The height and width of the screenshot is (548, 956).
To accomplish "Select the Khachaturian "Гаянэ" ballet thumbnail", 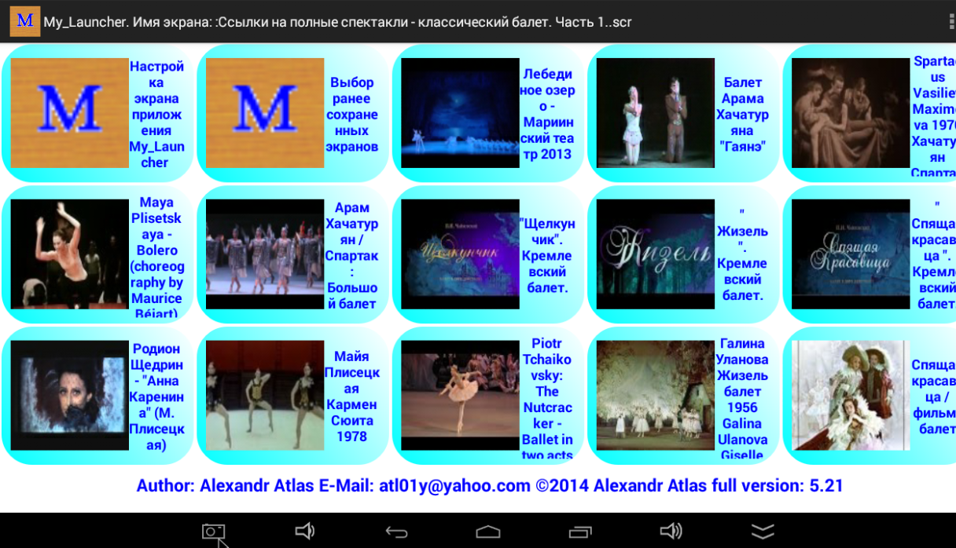I will tap(656, 113).
